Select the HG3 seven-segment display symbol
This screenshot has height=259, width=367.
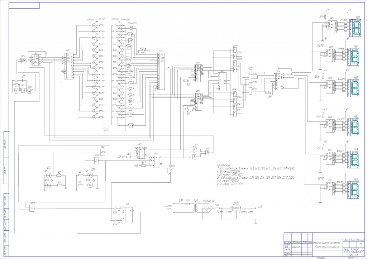pyautogui.click(x=353, y=57)
